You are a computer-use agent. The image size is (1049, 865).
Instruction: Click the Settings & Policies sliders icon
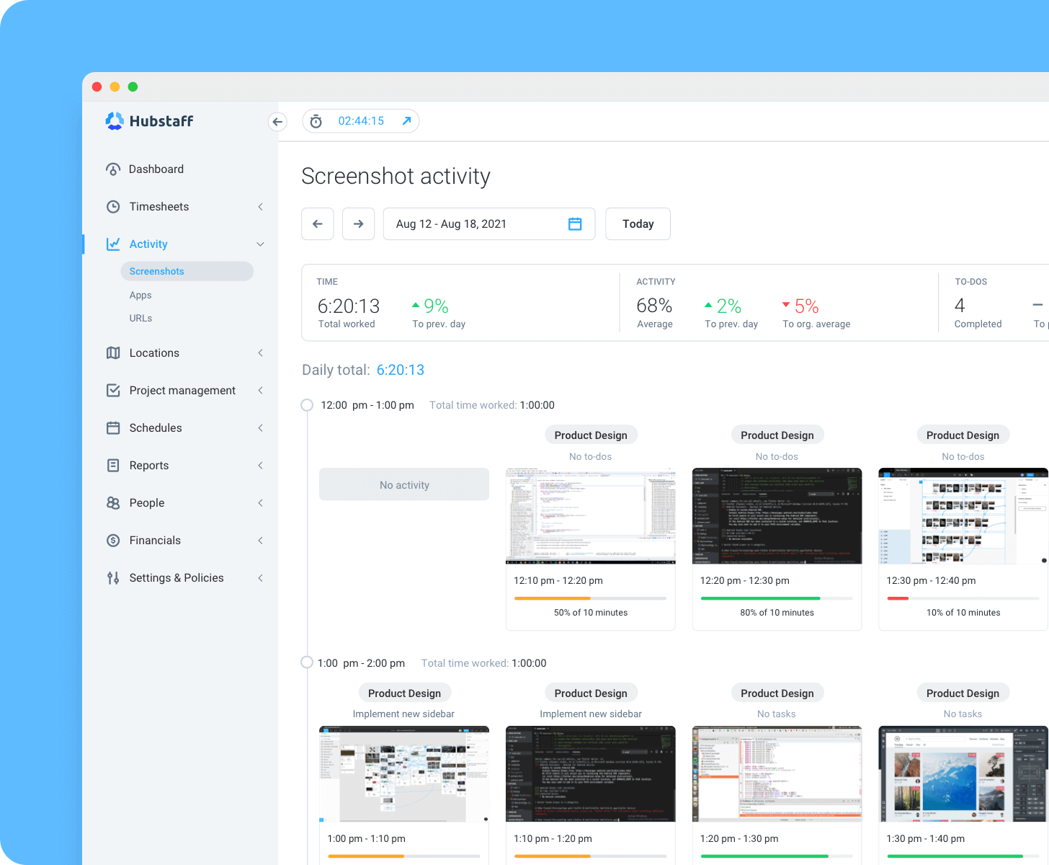point(113,578)
